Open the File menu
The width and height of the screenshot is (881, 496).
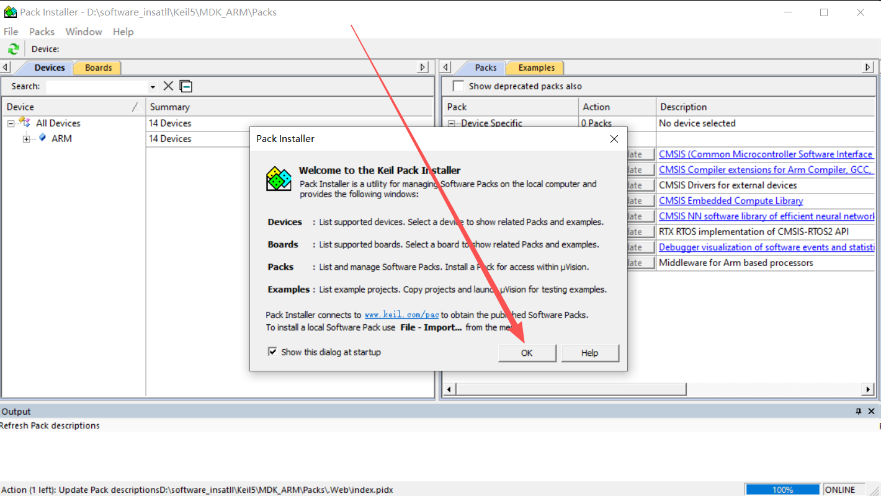tap(11, 32)
